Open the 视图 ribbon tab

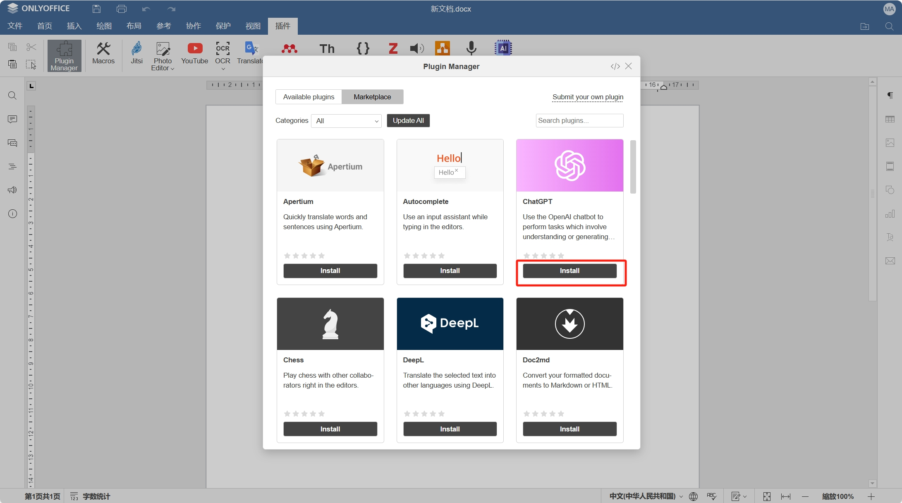(x=253, y=26)
